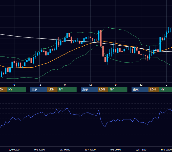Click the 9/9 00:00 date axis label
The image size is (172, 152).
pos(166,149)
